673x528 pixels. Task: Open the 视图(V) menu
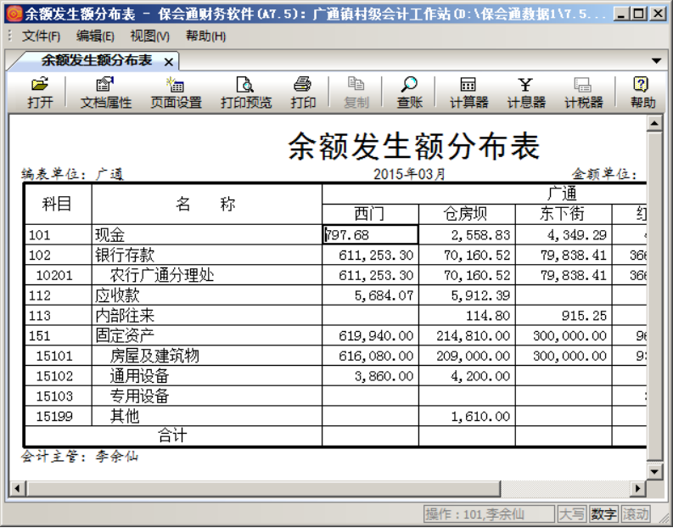[149, 36]
